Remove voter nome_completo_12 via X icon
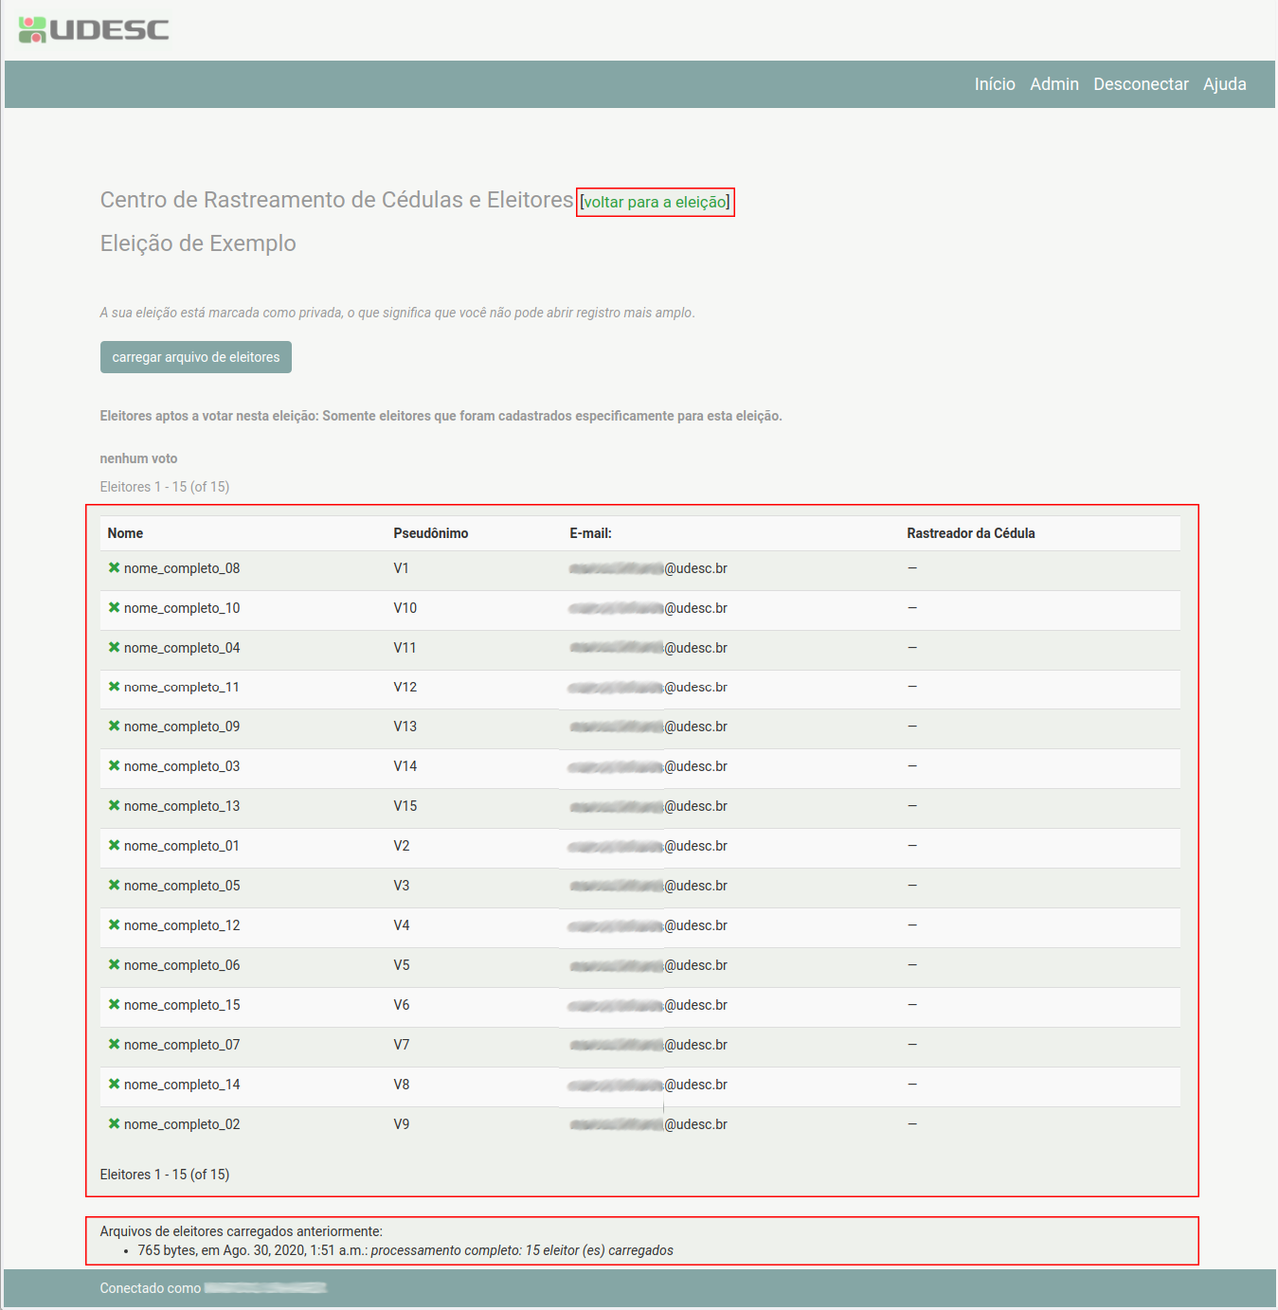 click(114, 925)
